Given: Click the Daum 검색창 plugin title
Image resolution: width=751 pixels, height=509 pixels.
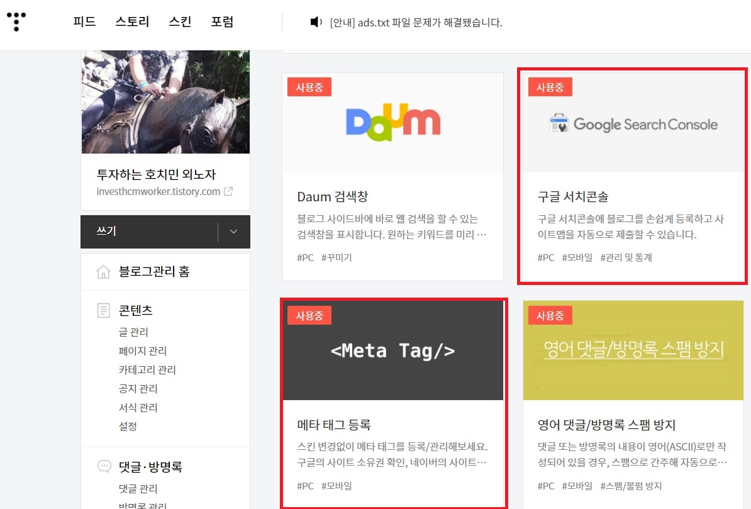Looking at the screenshot, I should [332, 196].
